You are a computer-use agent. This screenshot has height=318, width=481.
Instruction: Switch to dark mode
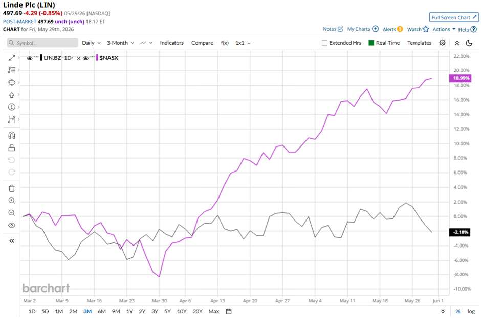pyautogui.click(x=469, y=43)
